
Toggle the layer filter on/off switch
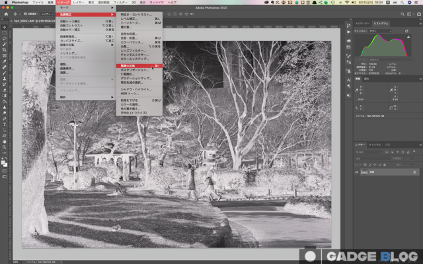coord(414,152)
